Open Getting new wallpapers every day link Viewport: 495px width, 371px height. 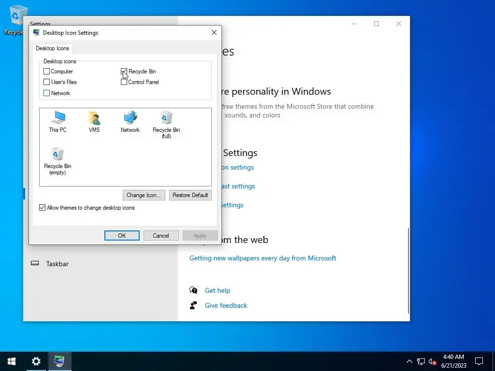coord(262,258)
